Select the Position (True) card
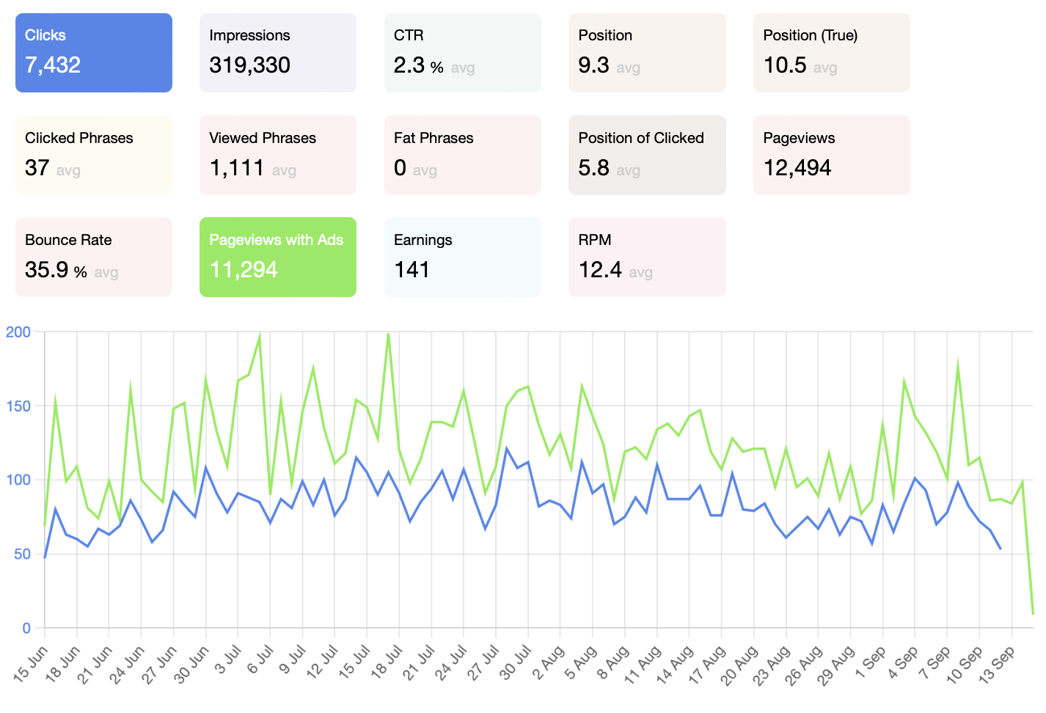The image size is (1046, 713). click(832, 53)
